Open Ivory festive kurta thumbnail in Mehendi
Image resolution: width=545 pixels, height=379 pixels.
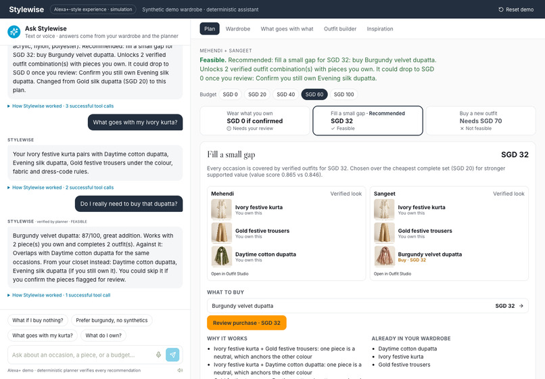tap(221, 210)
